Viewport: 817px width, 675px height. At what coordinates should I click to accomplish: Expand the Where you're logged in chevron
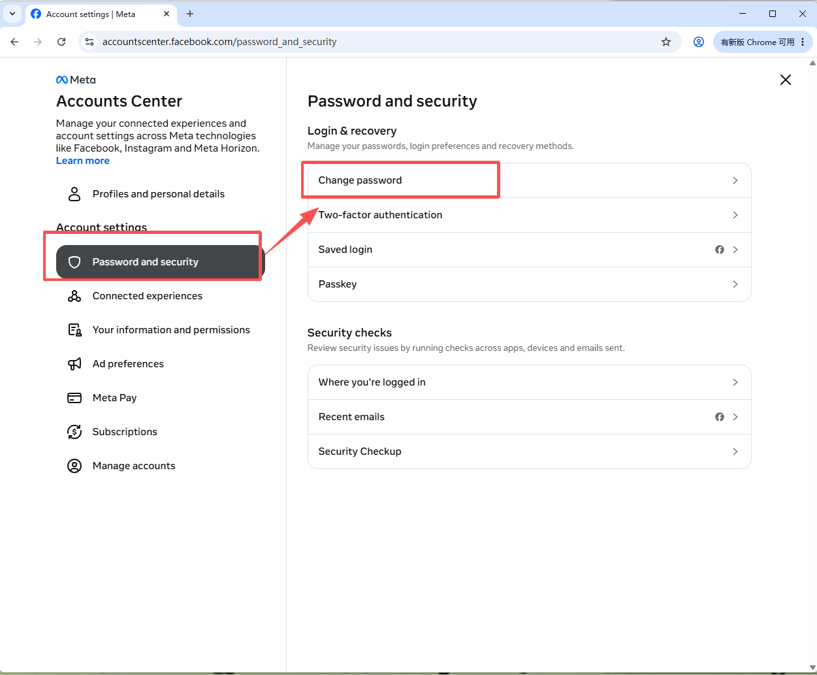[x=735, y=382]
